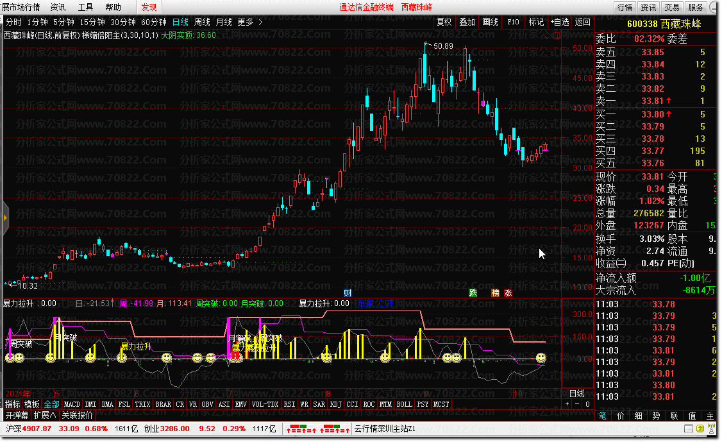This screenshot has height=442, width=722.
Task: Click the 服务 service button
Action: [x=695, y=7]
